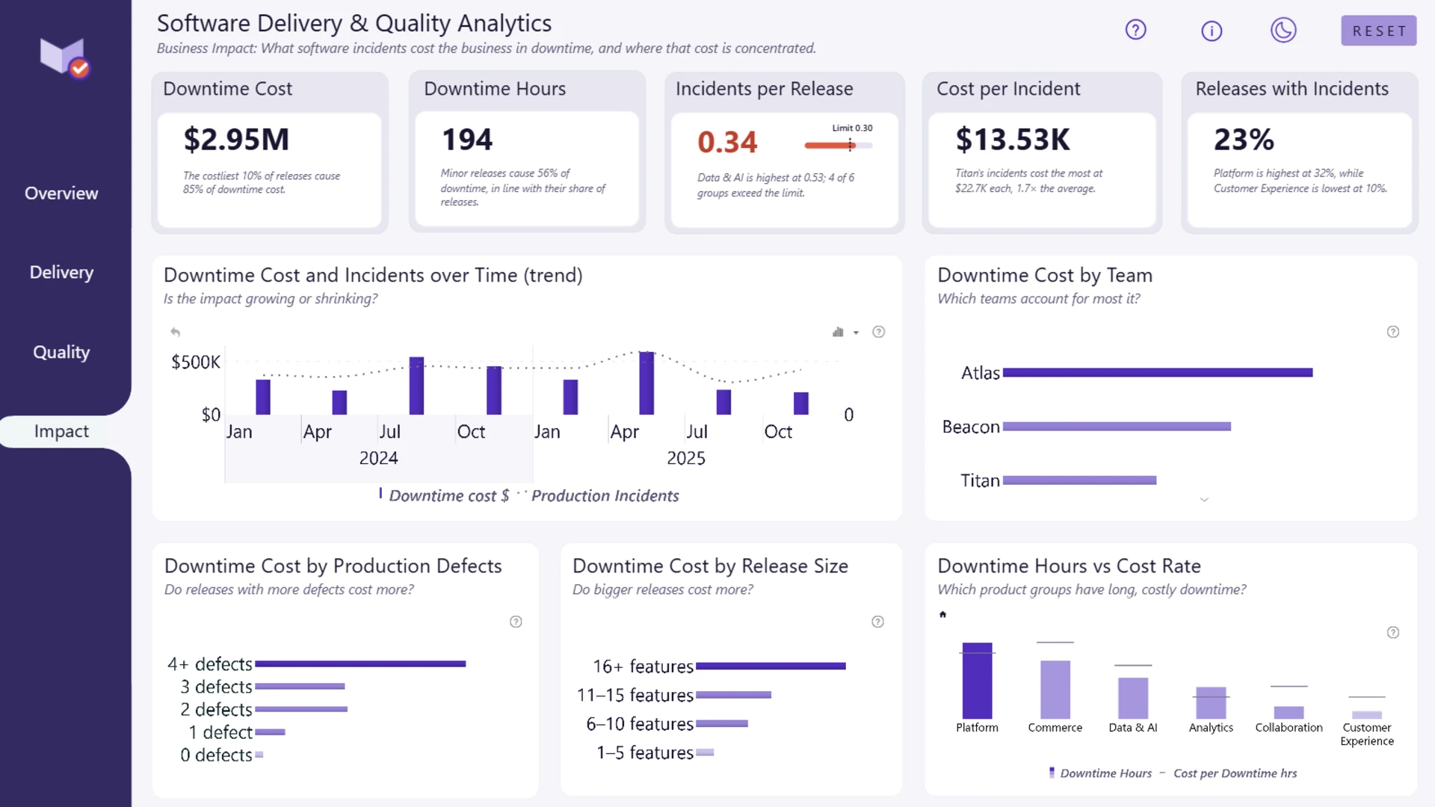Click the 23% Releases with Incidents value
This screenshot has width=1435, height=807.
point(1244,140)
